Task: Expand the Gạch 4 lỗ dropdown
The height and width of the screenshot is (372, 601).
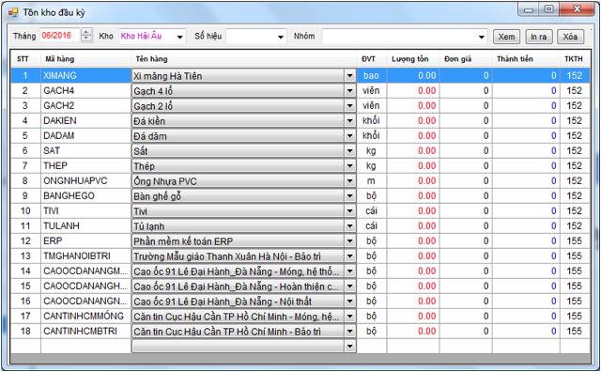Action: click(x=349, y=91)
